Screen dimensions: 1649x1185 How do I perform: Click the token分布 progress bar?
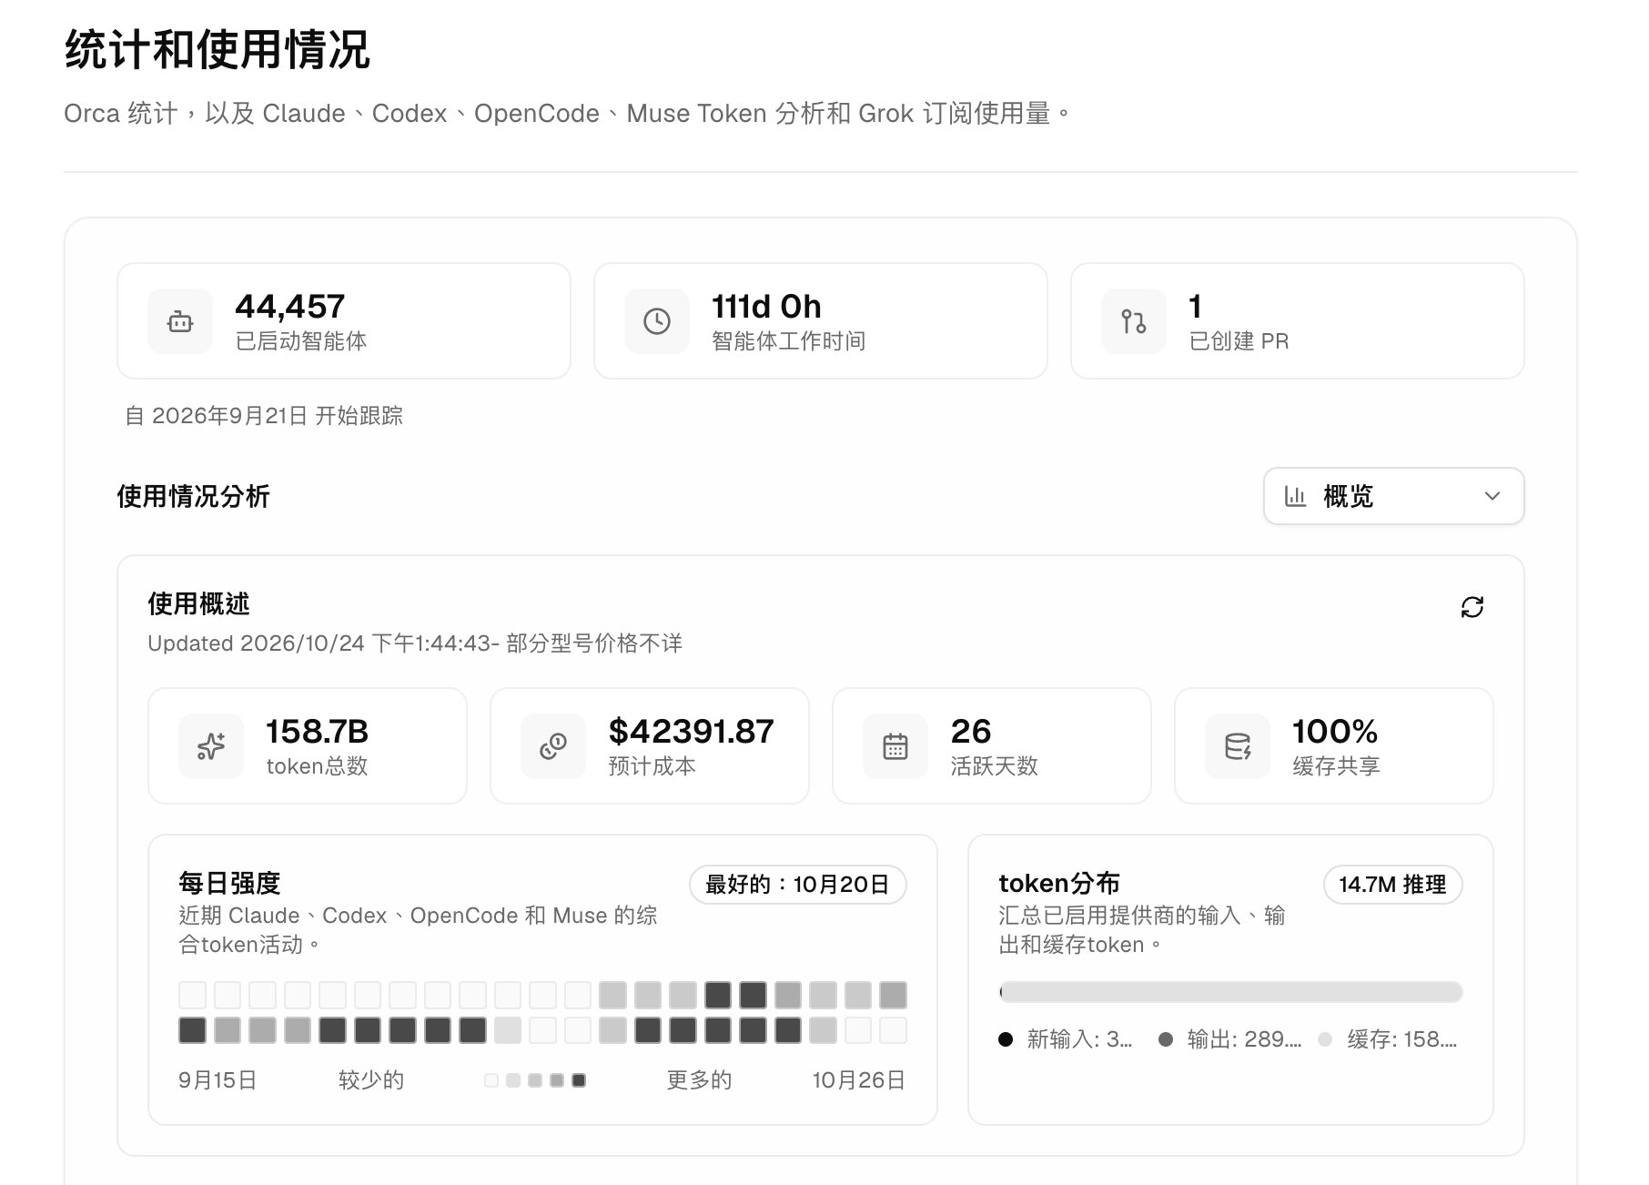1230,992
